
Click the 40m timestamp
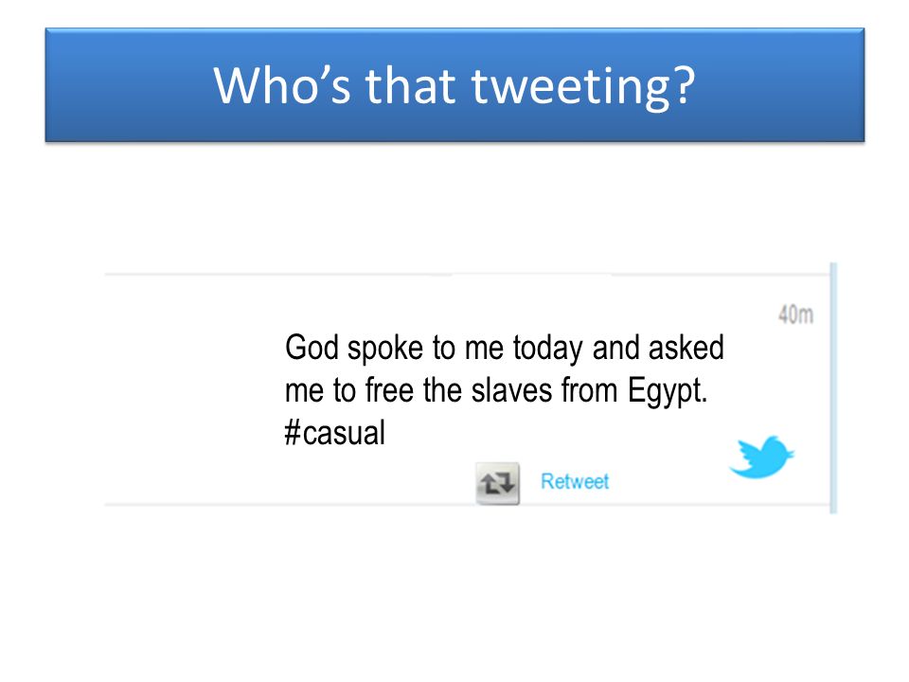point(795,314)
